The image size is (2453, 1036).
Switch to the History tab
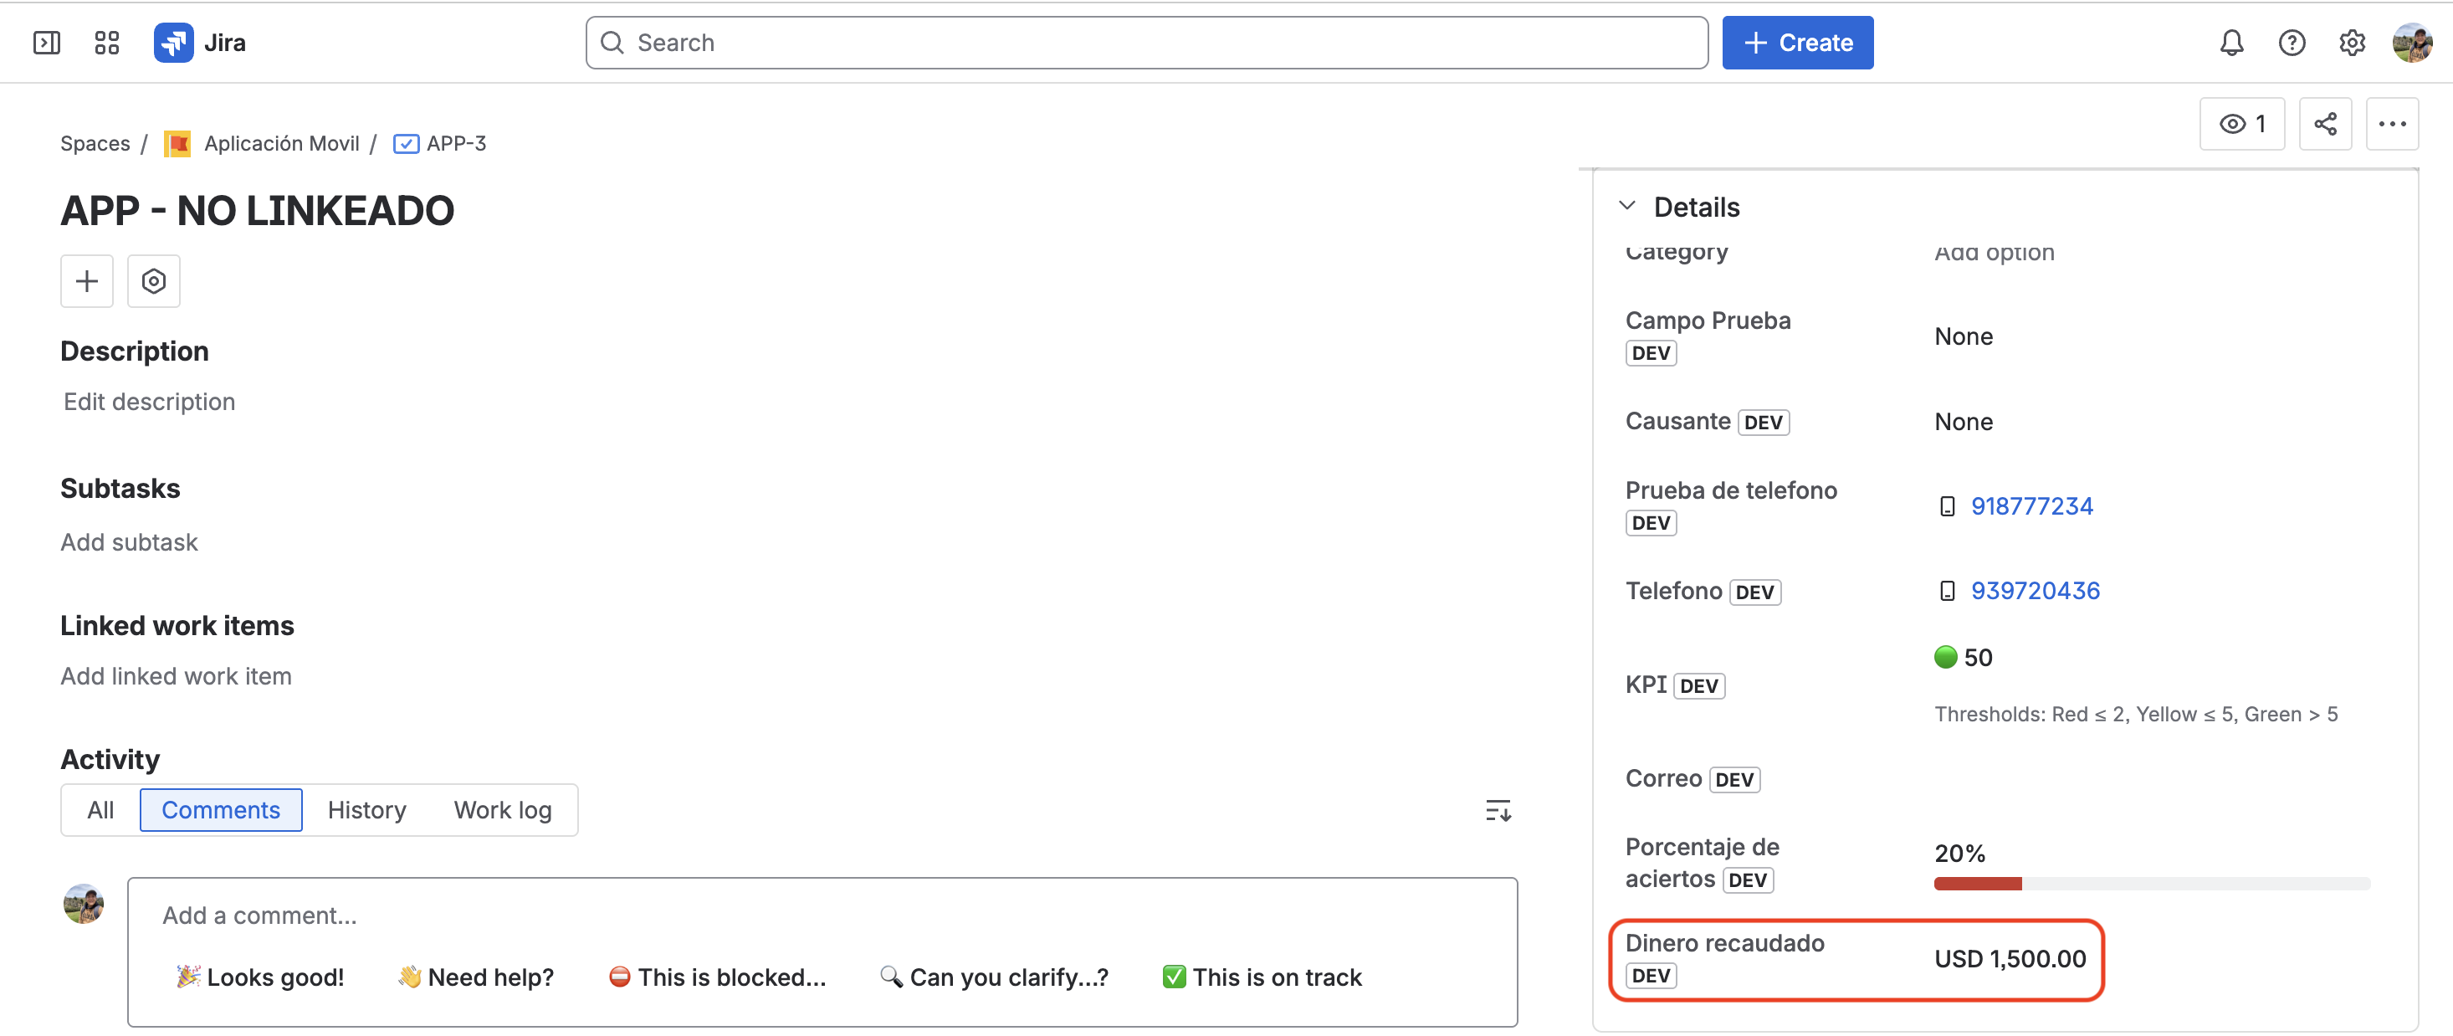[x=366, y=810]
